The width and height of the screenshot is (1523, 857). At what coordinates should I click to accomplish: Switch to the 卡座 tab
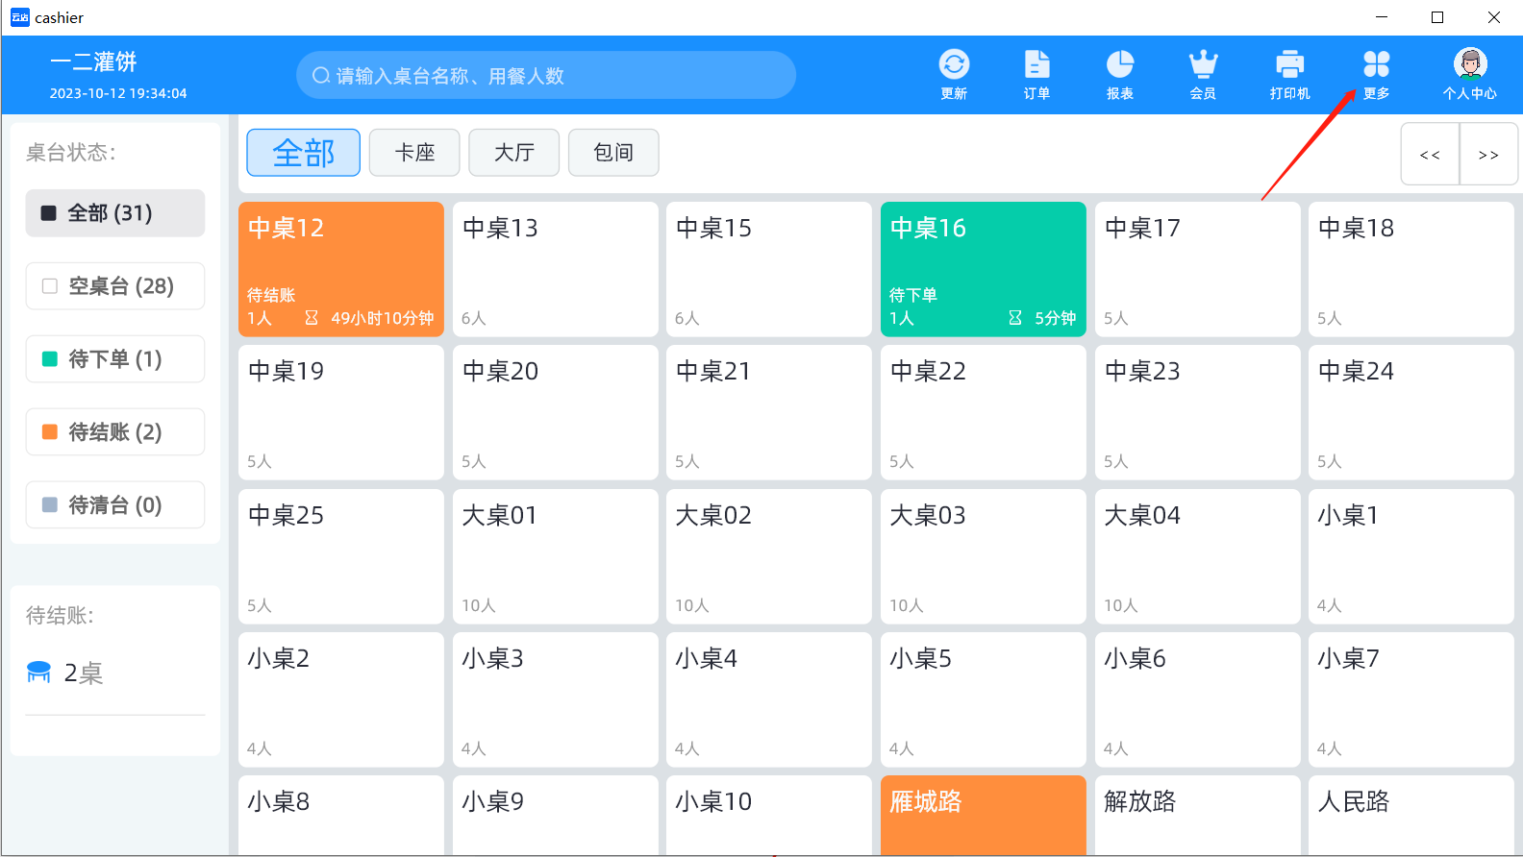click(x=414, y=153)
